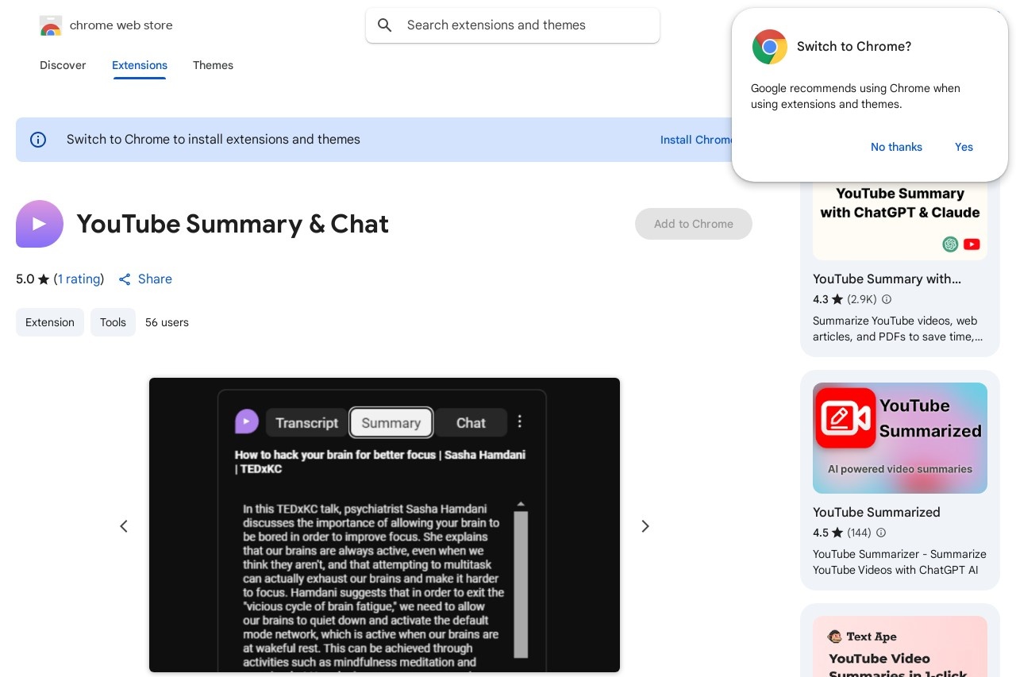
Task: Click the Chrome Web Store logo
Action: tap(51, 26)
